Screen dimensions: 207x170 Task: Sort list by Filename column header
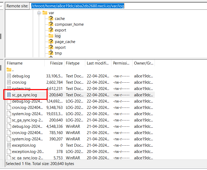(x=15, y=63)
